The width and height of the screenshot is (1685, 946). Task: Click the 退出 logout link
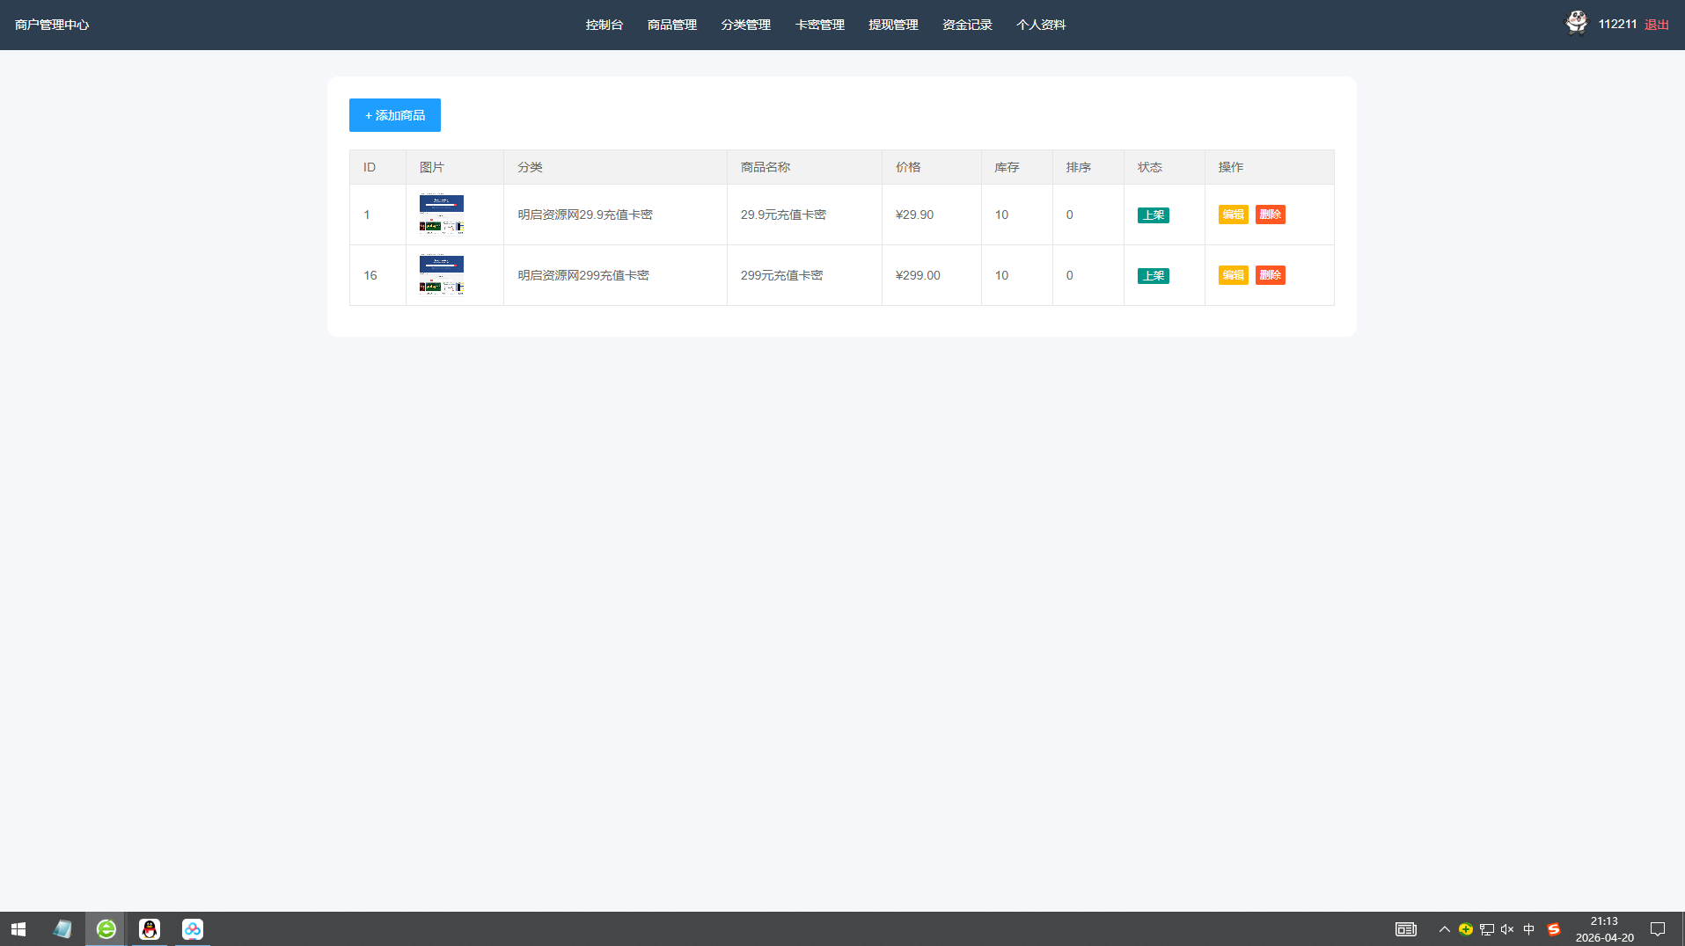point(1656,25)
